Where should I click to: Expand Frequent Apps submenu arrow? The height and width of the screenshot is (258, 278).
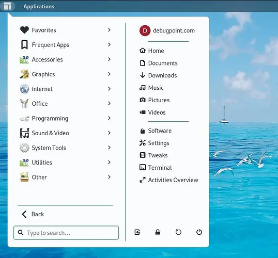click(109, 44)
